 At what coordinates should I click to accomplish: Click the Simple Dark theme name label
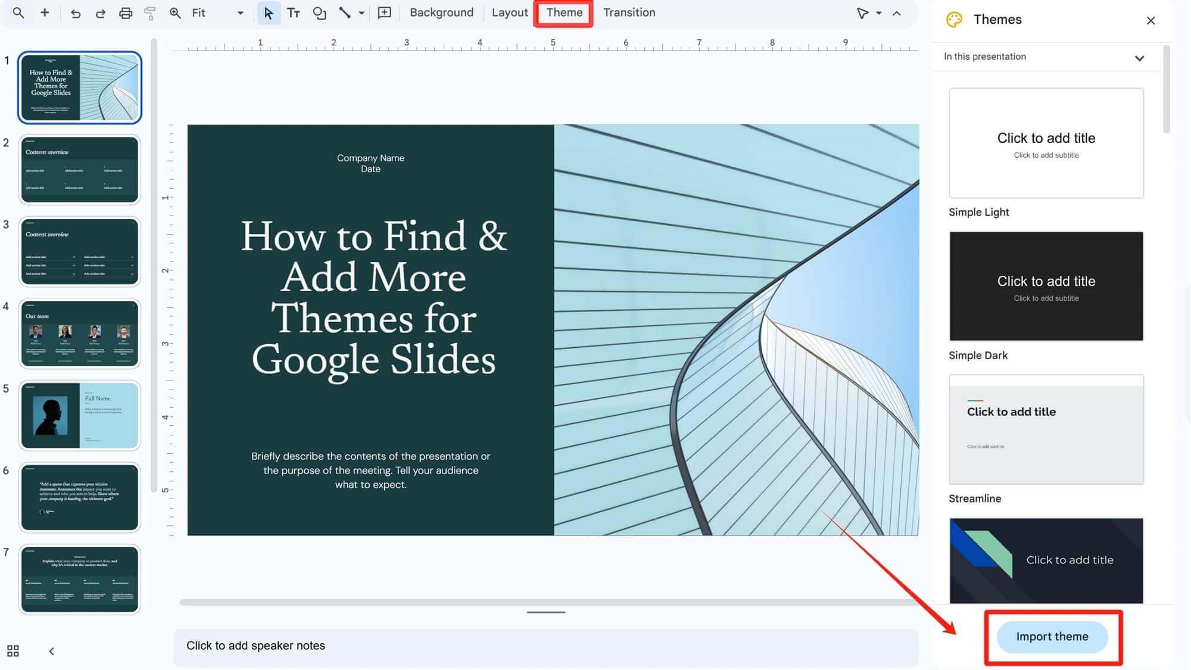click(x=978, y=356)
